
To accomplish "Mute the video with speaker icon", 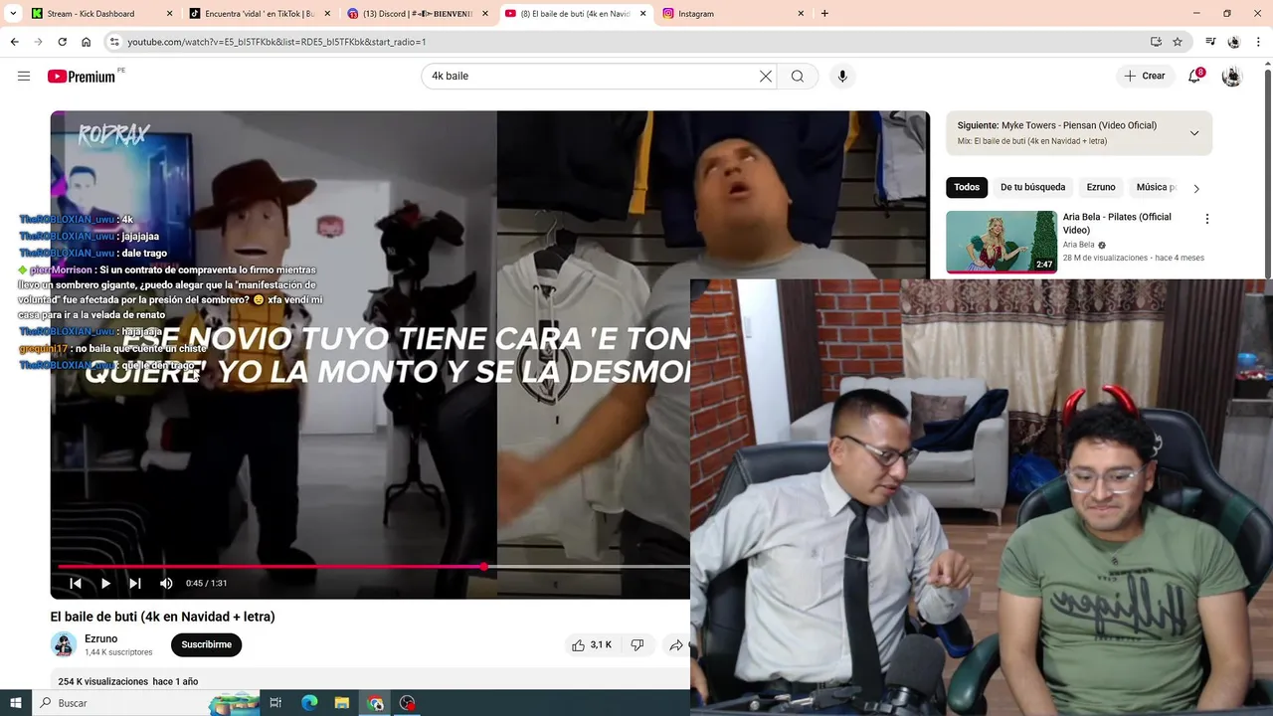I will [x=166, y=584].
